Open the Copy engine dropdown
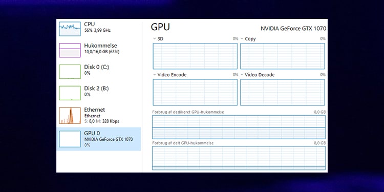384x192 pixels. tap(242, 39)
